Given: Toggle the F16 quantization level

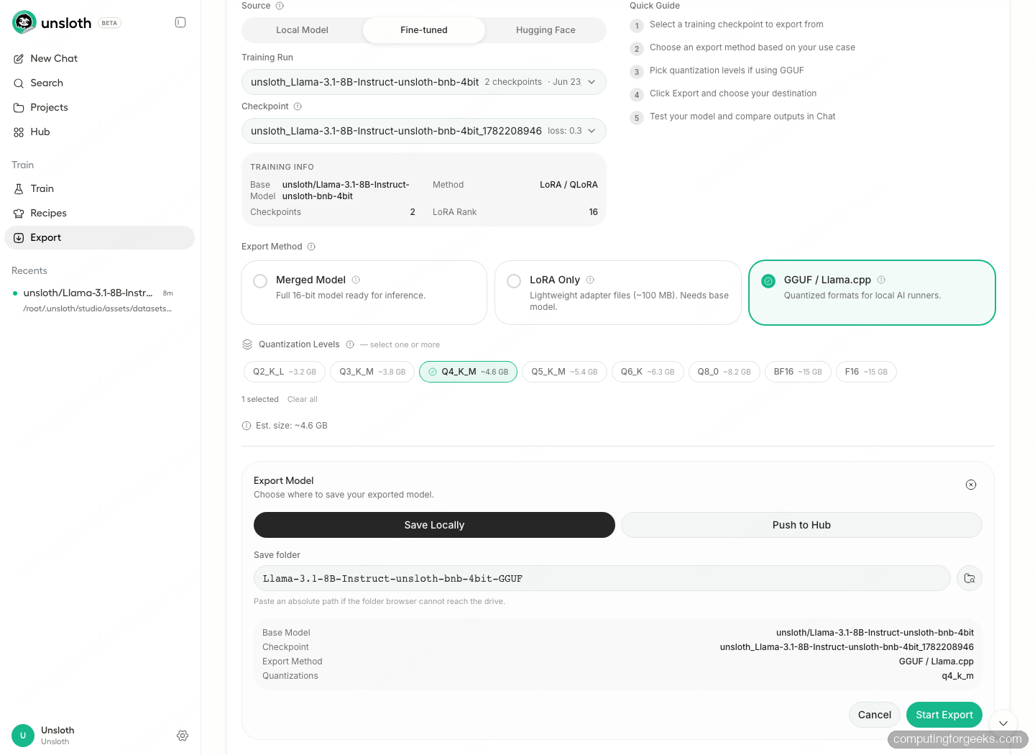Looking at the screenshot, I should [866, 372].
